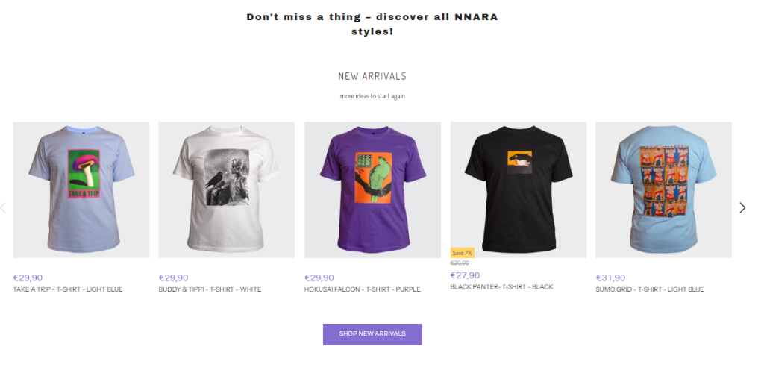764x373 pixels.
Task: Follow the Take A Trip - T-Shirt - Light Blue link
Action: (x=68, y=289)
